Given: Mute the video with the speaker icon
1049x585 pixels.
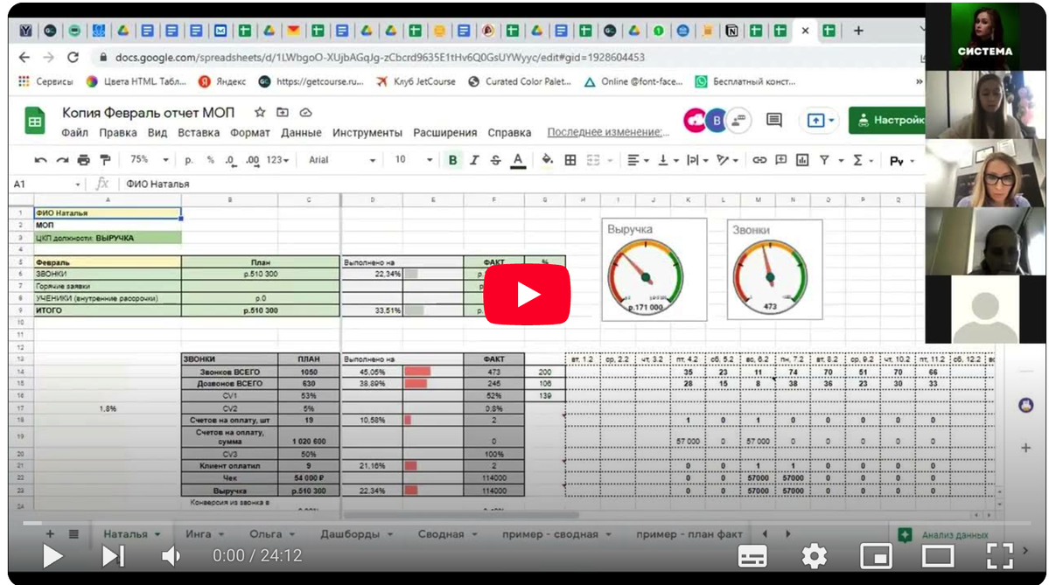Looking at the screenshot, I should [171, 555].
